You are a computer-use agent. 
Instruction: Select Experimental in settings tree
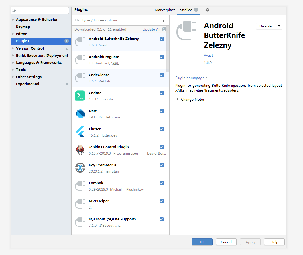[27, 84]
